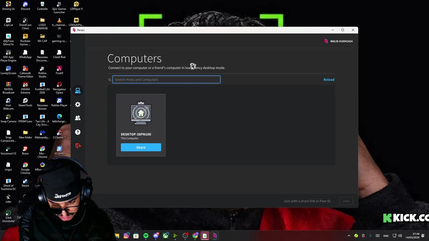
Task: Select the Brave browser desktop shortcut
Action: click(x=25, y=151)
